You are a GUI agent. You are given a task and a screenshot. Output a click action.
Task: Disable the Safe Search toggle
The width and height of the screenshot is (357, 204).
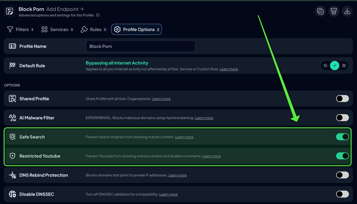click(342, 137)
